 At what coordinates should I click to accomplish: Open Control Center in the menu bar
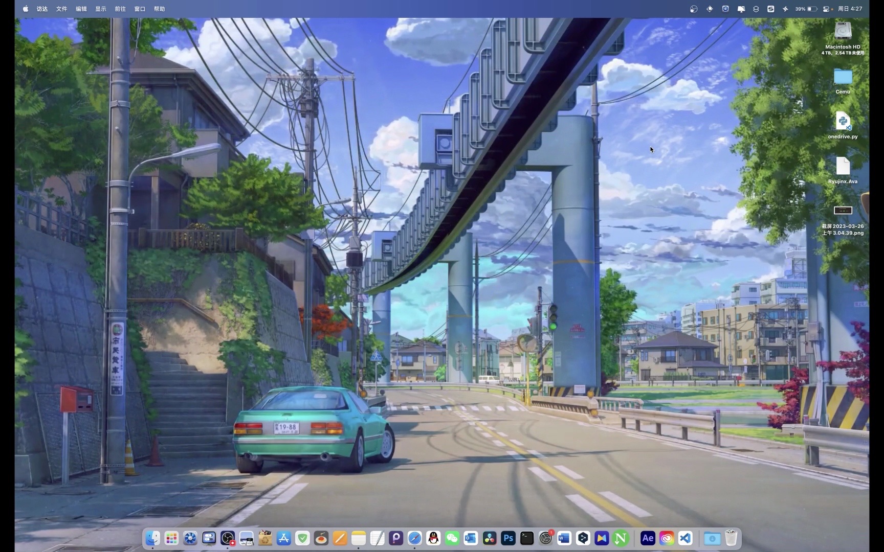tap(826, 9)
